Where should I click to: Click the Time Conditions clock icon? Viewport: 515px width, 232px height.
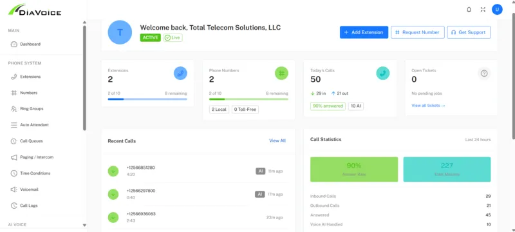(x=14, y=173)
